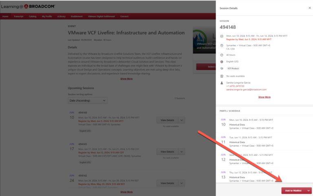
Task: Click Show More under the event Details description
Action: (x=126, y=79)
